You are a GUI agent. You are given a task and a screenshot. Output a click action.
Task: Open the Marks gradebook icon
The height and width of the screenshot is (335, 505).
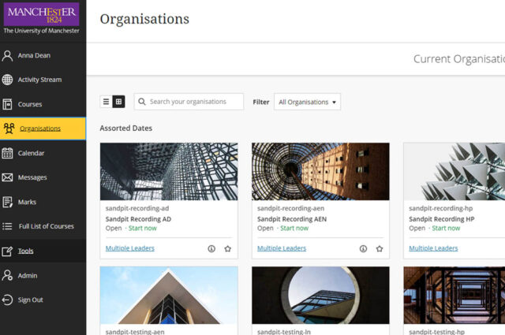tap(7, 202)
